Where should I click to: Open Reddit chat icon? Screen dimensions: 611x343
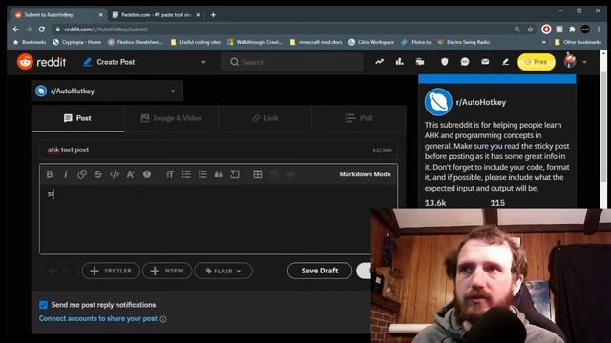tap(465, 61)
